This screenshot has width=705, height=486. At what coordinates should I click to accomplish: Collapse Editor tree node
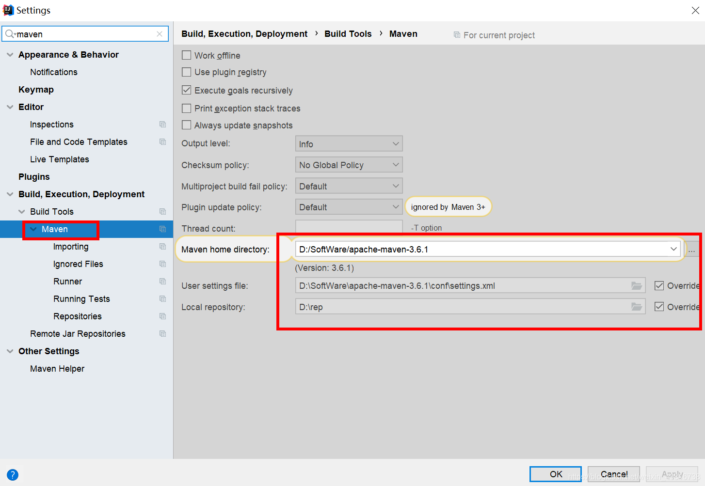click(10, 107)
